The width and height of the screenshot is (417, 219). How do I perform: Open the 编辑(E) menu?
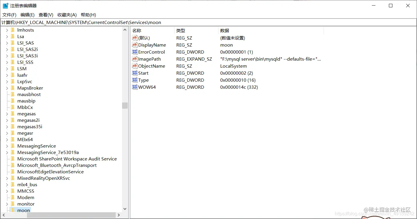point(28,15)
